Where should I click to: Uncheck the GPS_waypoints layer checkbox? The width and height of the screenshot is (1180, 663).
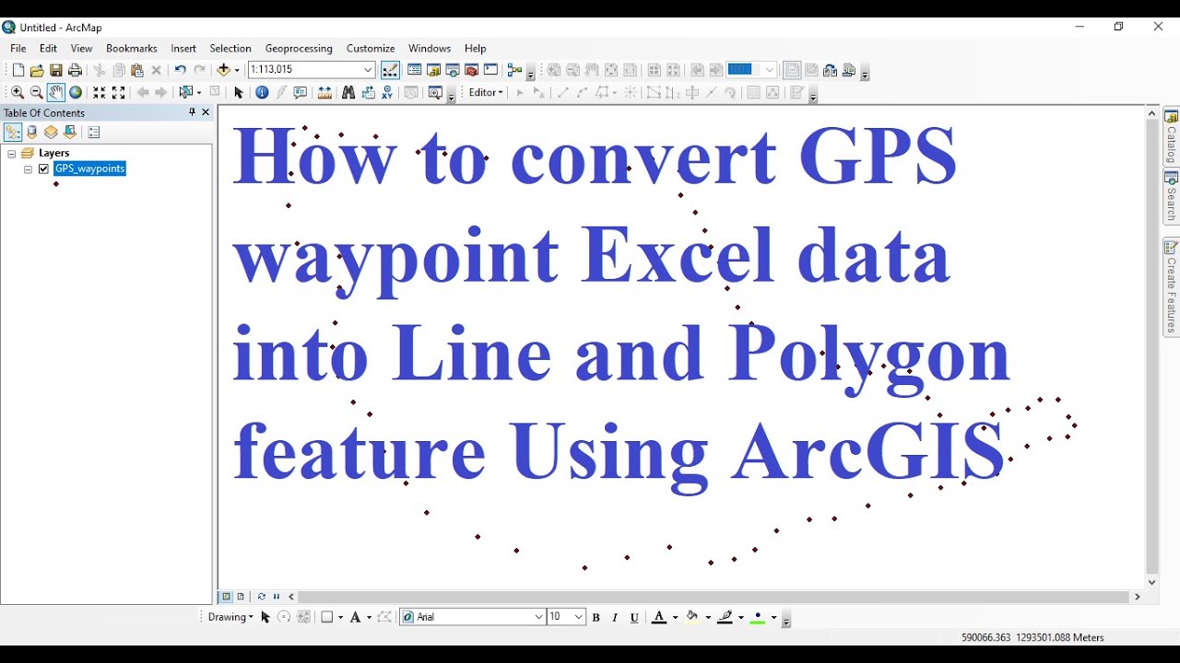pyautogui.click(x=43, y=169)
